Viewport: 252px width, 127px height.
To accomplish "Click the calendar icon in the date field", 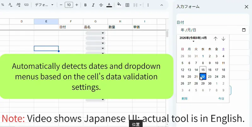I will coord(243,30).
